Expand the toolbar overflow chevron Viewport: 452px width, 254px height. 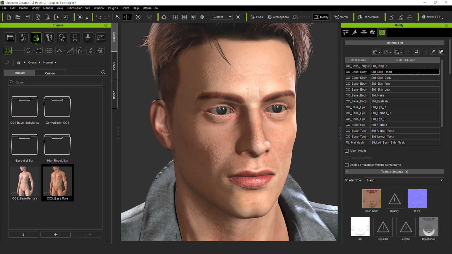(x=87, y=18)
